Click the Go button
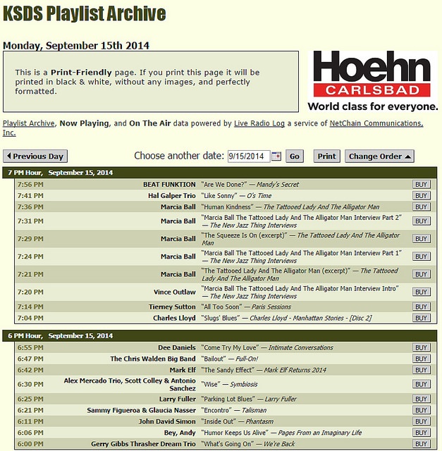442x451 pixels. (x=295, y=156)
